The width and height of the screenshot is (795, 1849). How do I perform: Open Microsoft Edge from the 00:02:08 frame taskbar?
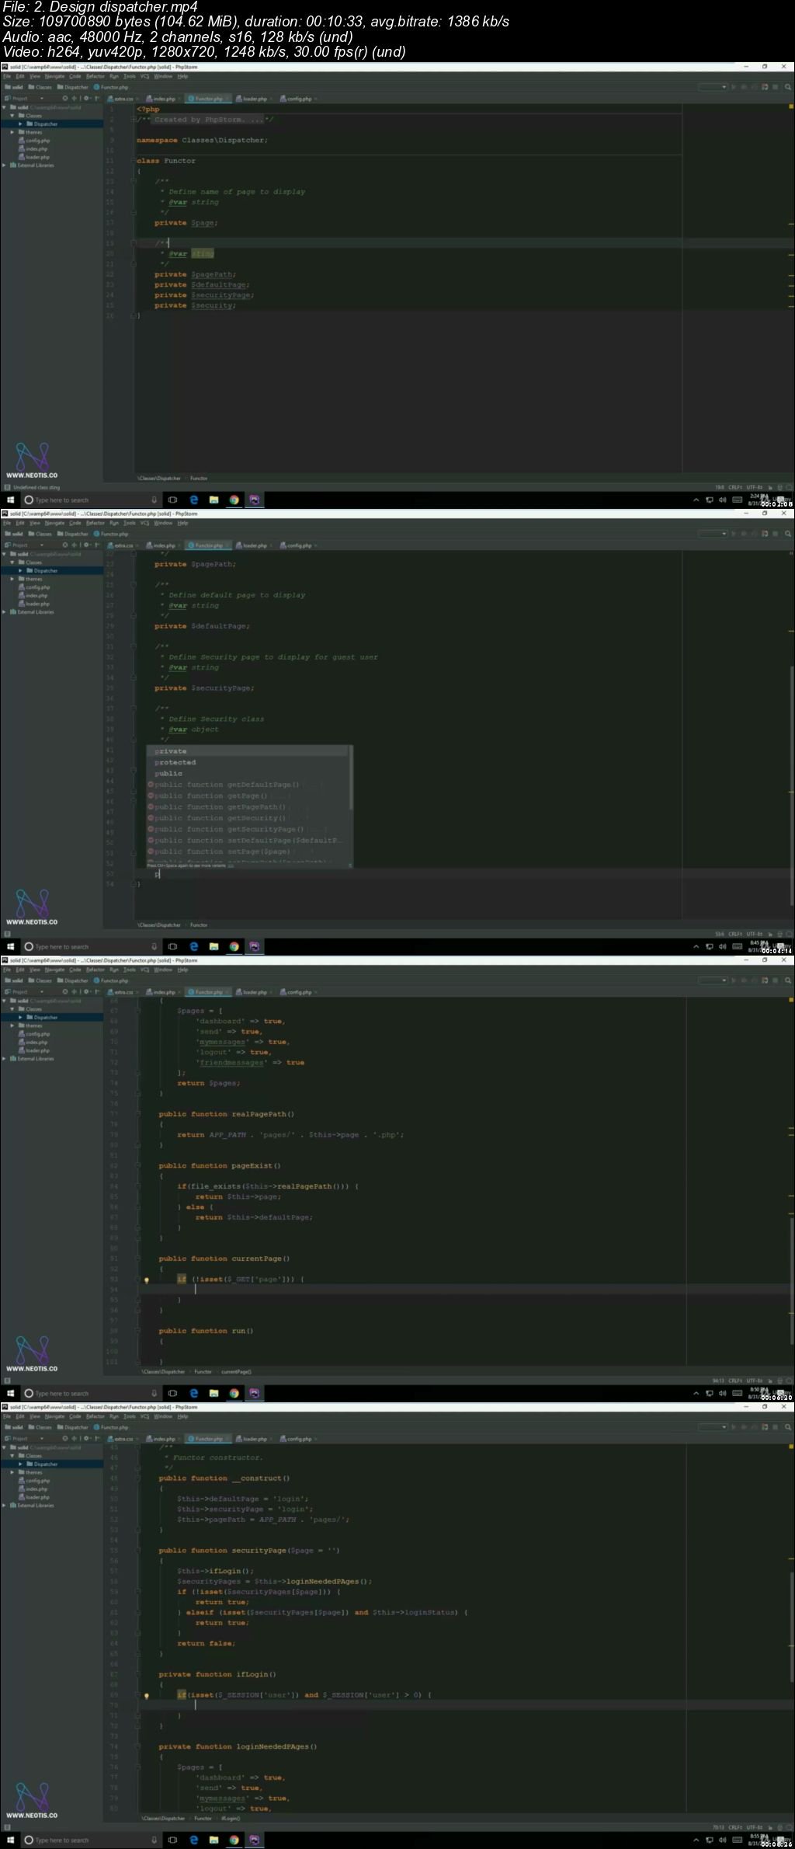pos(193,500)
